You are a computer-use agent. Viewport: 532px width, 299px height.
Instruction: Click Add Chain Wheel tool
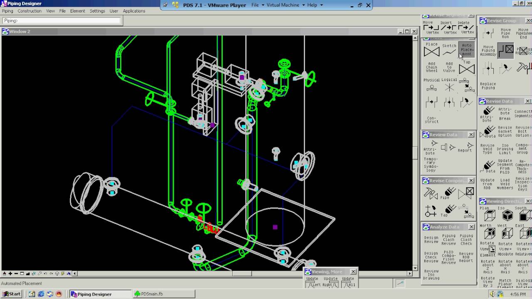point(431,67)
